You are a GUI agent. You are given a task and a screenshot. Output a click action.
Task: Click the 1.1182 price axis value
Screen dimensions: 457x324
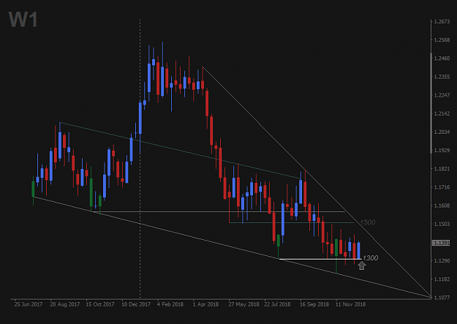(442, 279)
